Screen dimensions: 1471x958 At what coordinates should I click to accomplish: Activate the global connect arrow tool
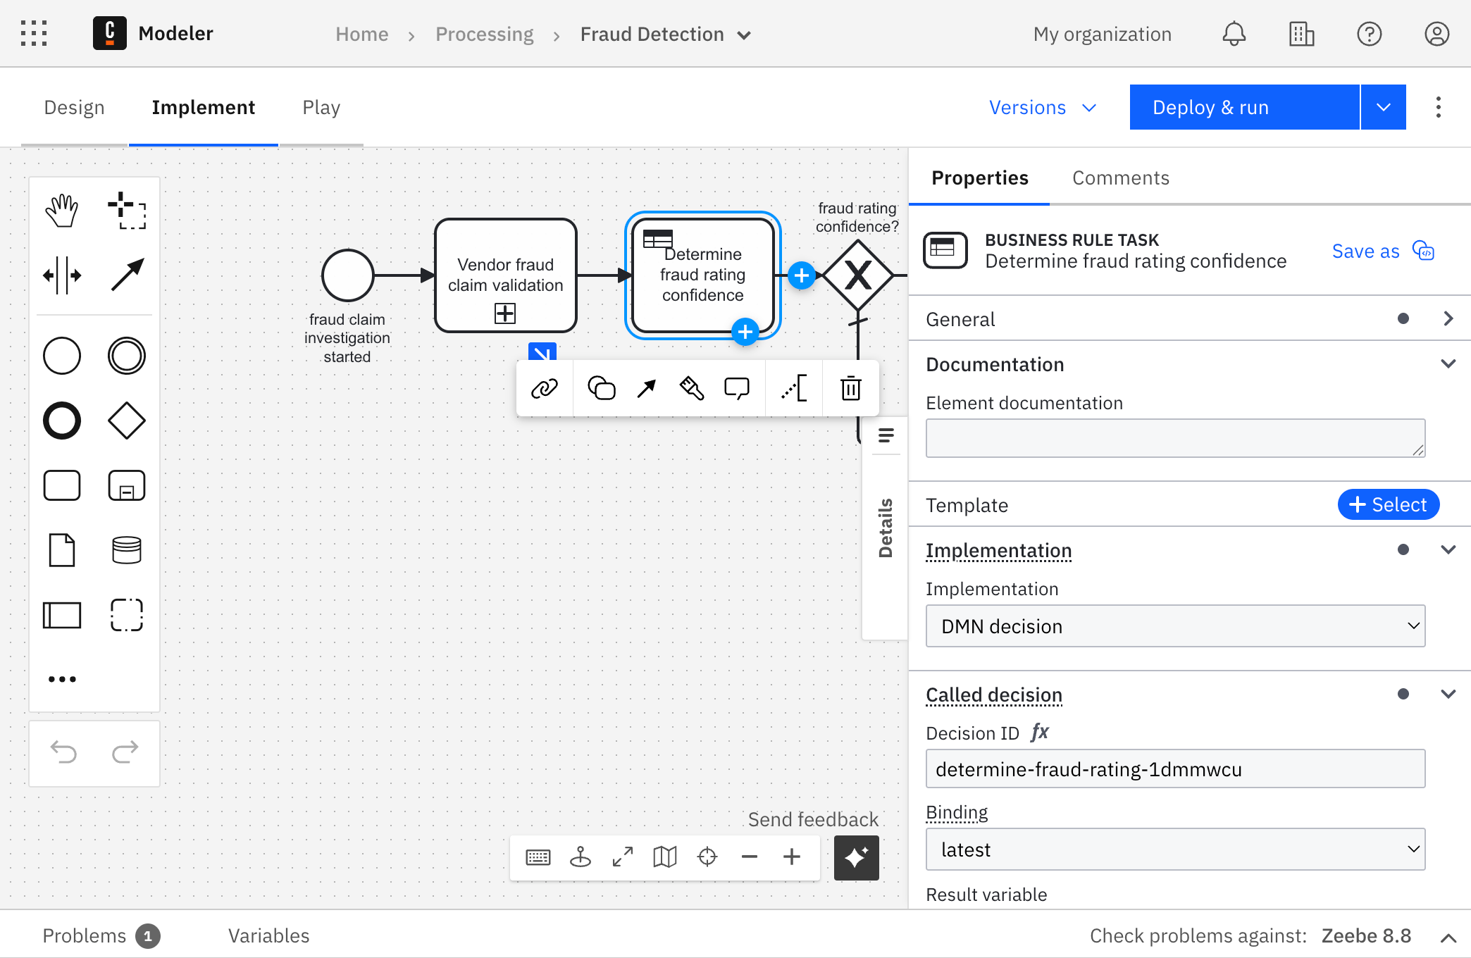(127, 275)
